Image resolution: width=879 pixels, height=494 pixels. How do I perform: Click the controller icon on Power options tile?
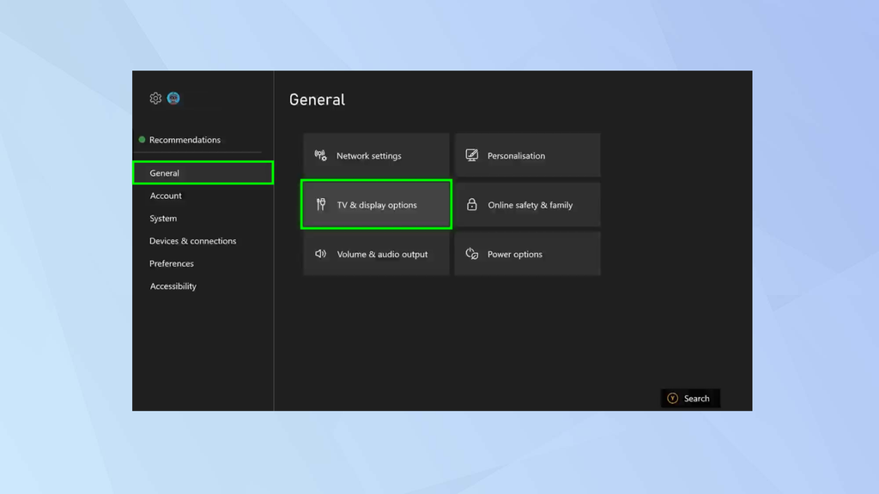pyautogui.click(x=470, y=254)
